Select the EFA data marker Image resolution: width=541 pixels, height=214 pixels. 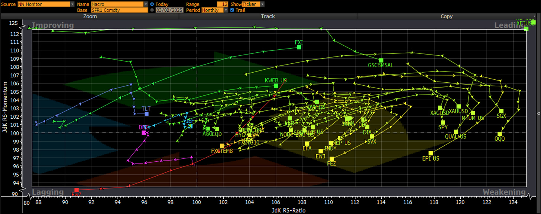click(307, 144)
